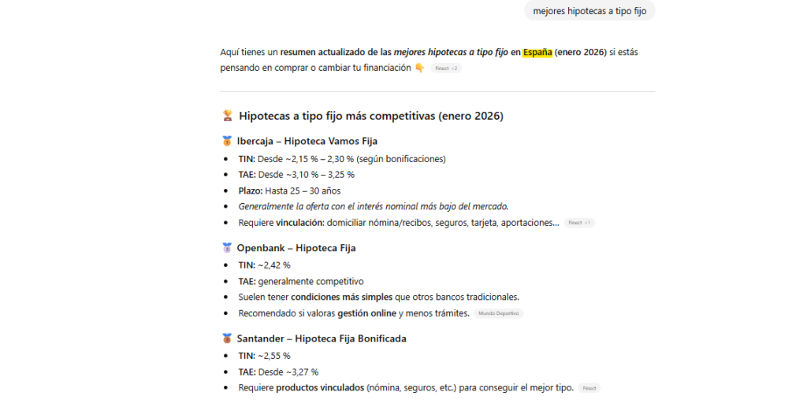Viewport: 807px width, 407px height.
Task: Click the gold medal icon next to Ibercaja
Action: point(227,141)
